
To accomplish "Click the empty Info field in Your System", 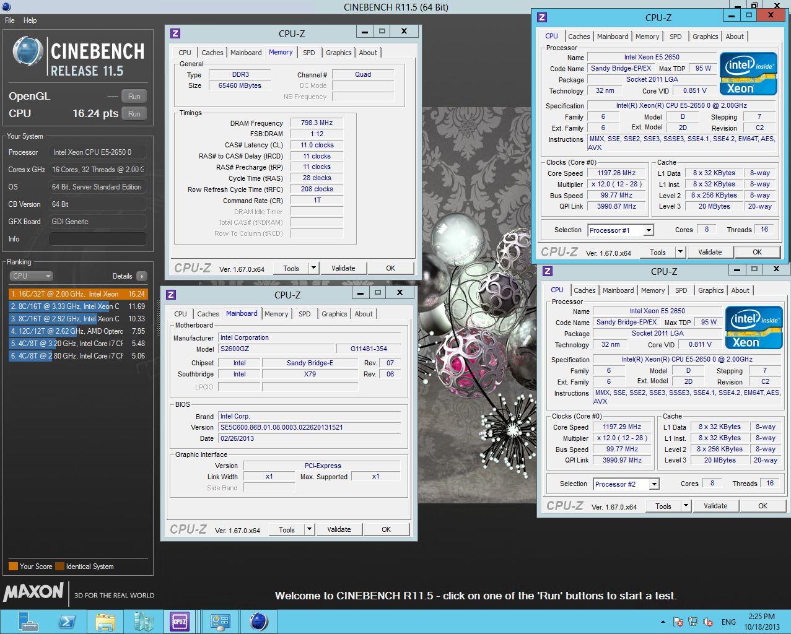I will (x=98, y=239).
